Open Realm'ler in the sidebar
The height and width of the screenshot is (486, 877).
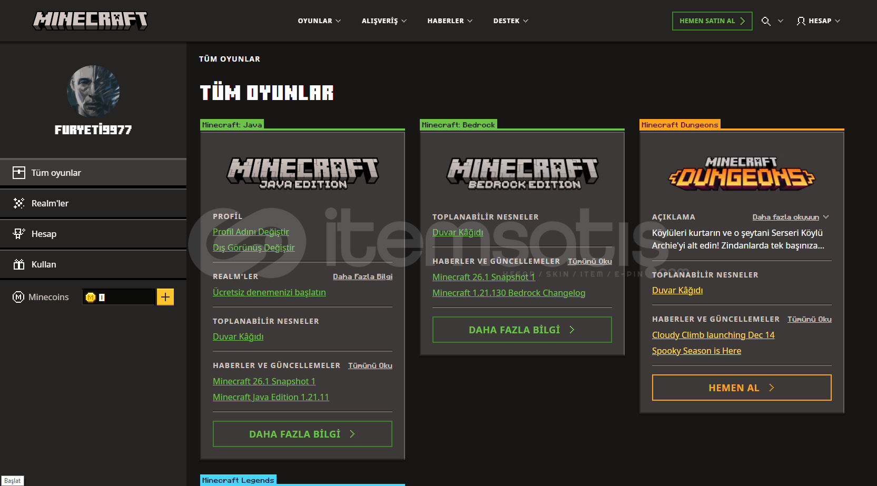coord(93,203)
